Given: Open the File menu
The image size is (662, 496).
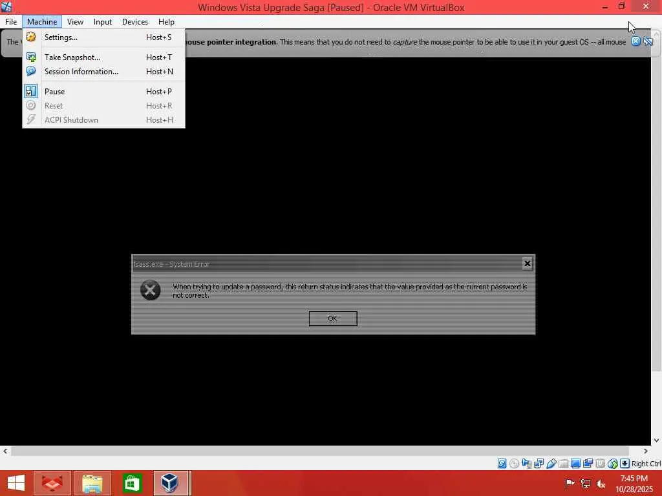Looking at the screenshot, I should coord(11,21).
